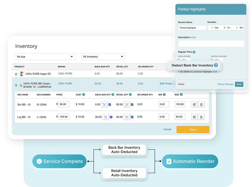Expand the All Inventory filter dropdown

pyautogui.click(x=103, y=57)
